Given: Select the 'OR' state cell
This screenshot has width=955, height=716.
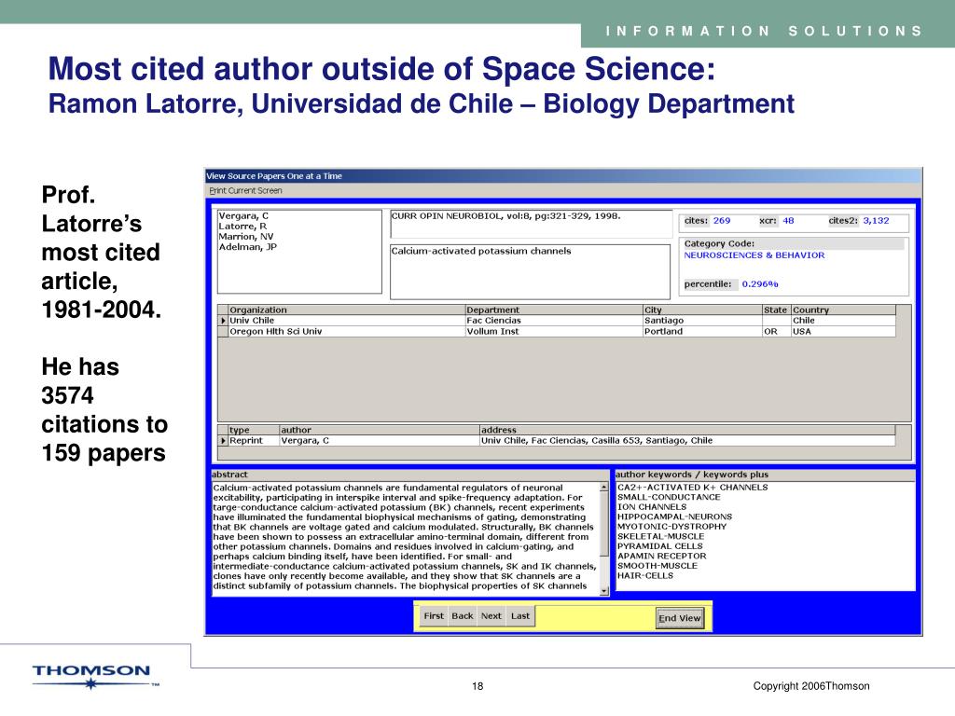Looking at the screenshot, I should 777,331.
